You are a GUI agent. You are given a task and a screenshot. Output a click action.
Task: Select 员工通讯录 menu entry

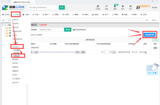click(x=16, y=79)
